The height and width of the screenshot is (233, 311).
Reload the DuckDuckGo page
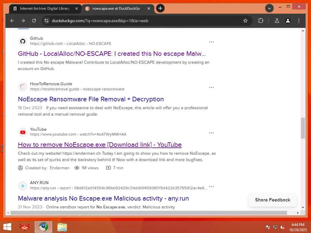click(34, 21)
